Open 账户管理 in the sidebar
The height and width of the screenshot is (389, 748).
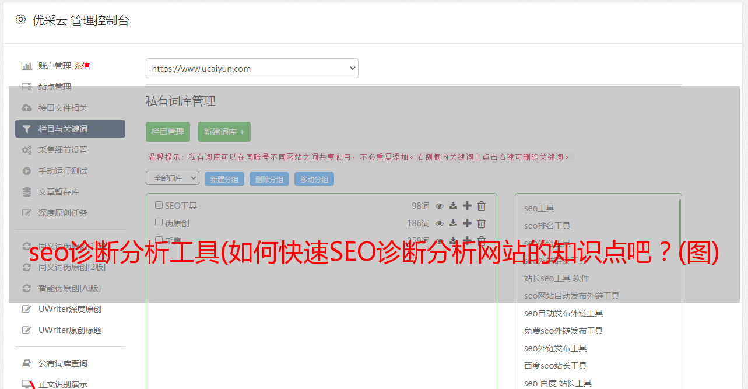(55, 66)
